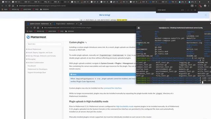Click inside the 'hello-world' find text field

168,10
